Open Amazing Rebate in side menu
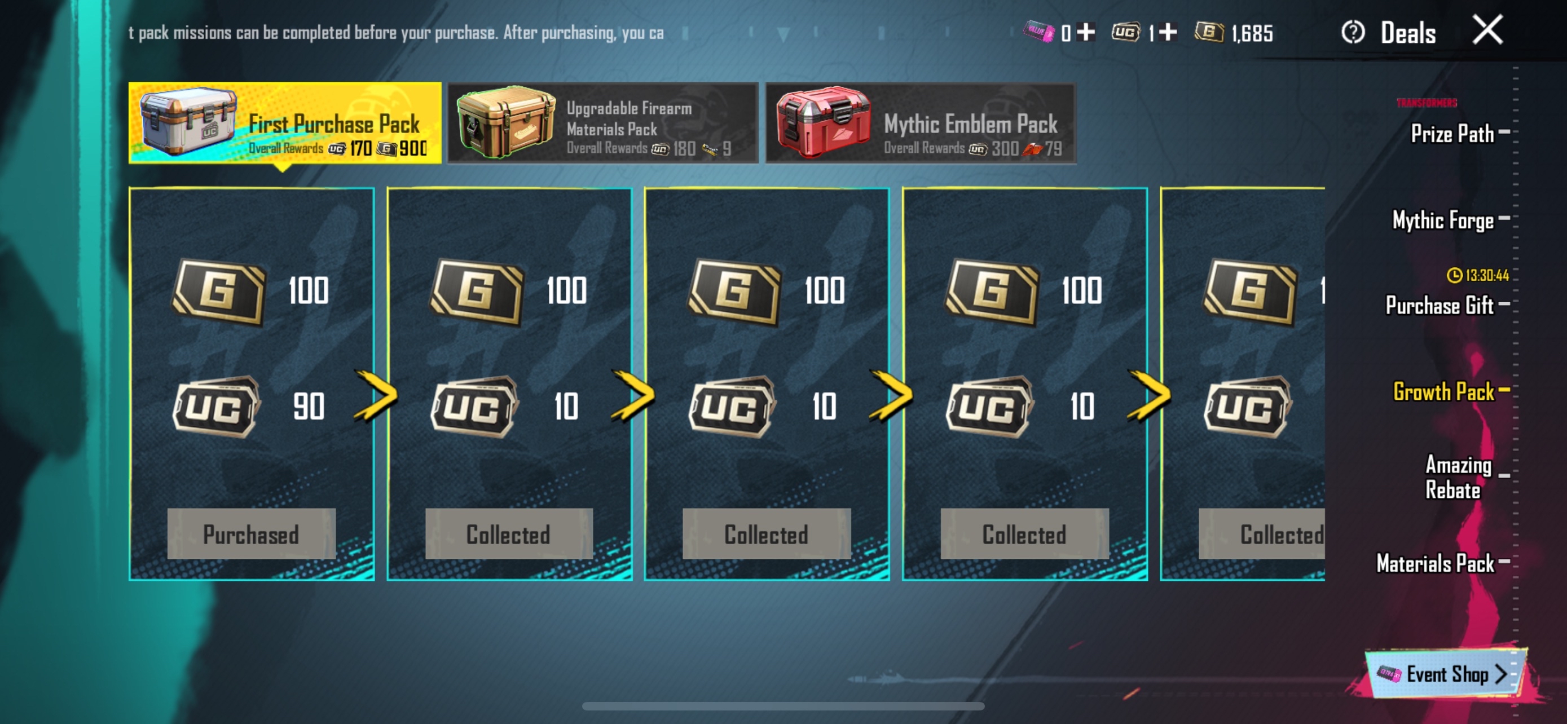The width and height of the screenshot is (1567, 724). click(1458, 477)
